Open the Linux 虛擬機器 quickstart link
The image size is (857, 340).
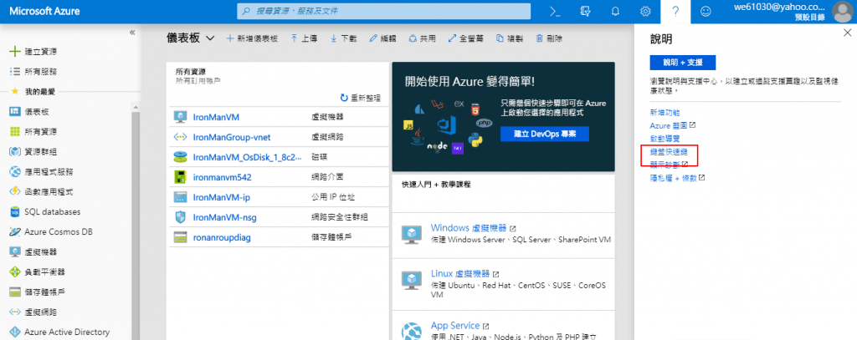tap(461, 273)
